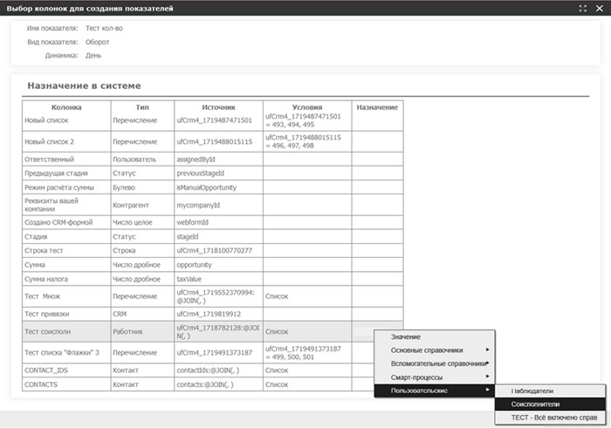The width and height of the screenshot is (611, 428).
Task: Click the Булево type cell
Action: click(142, 187)
